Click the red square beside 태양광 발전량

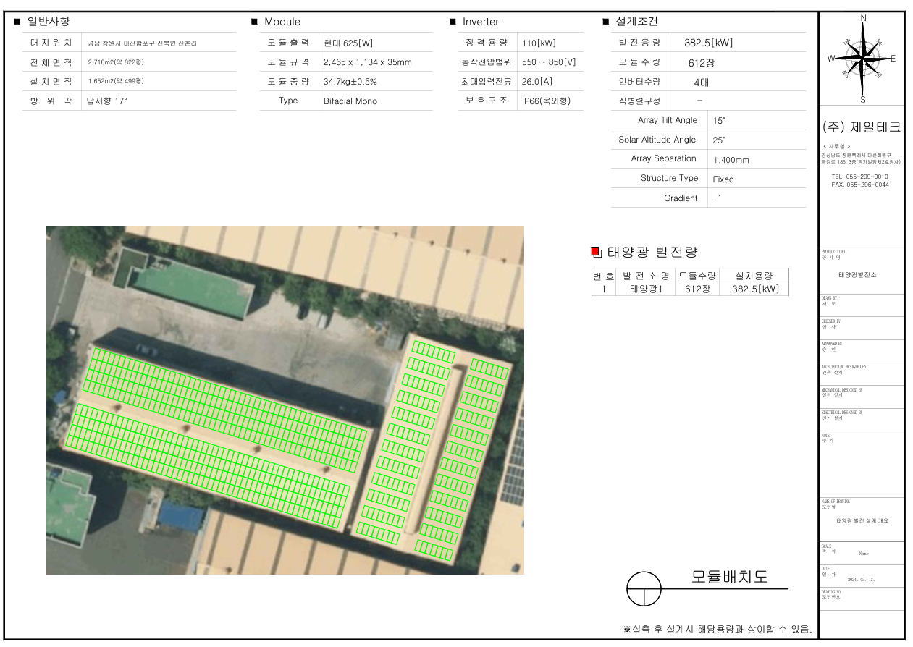(x=595, y=252)
